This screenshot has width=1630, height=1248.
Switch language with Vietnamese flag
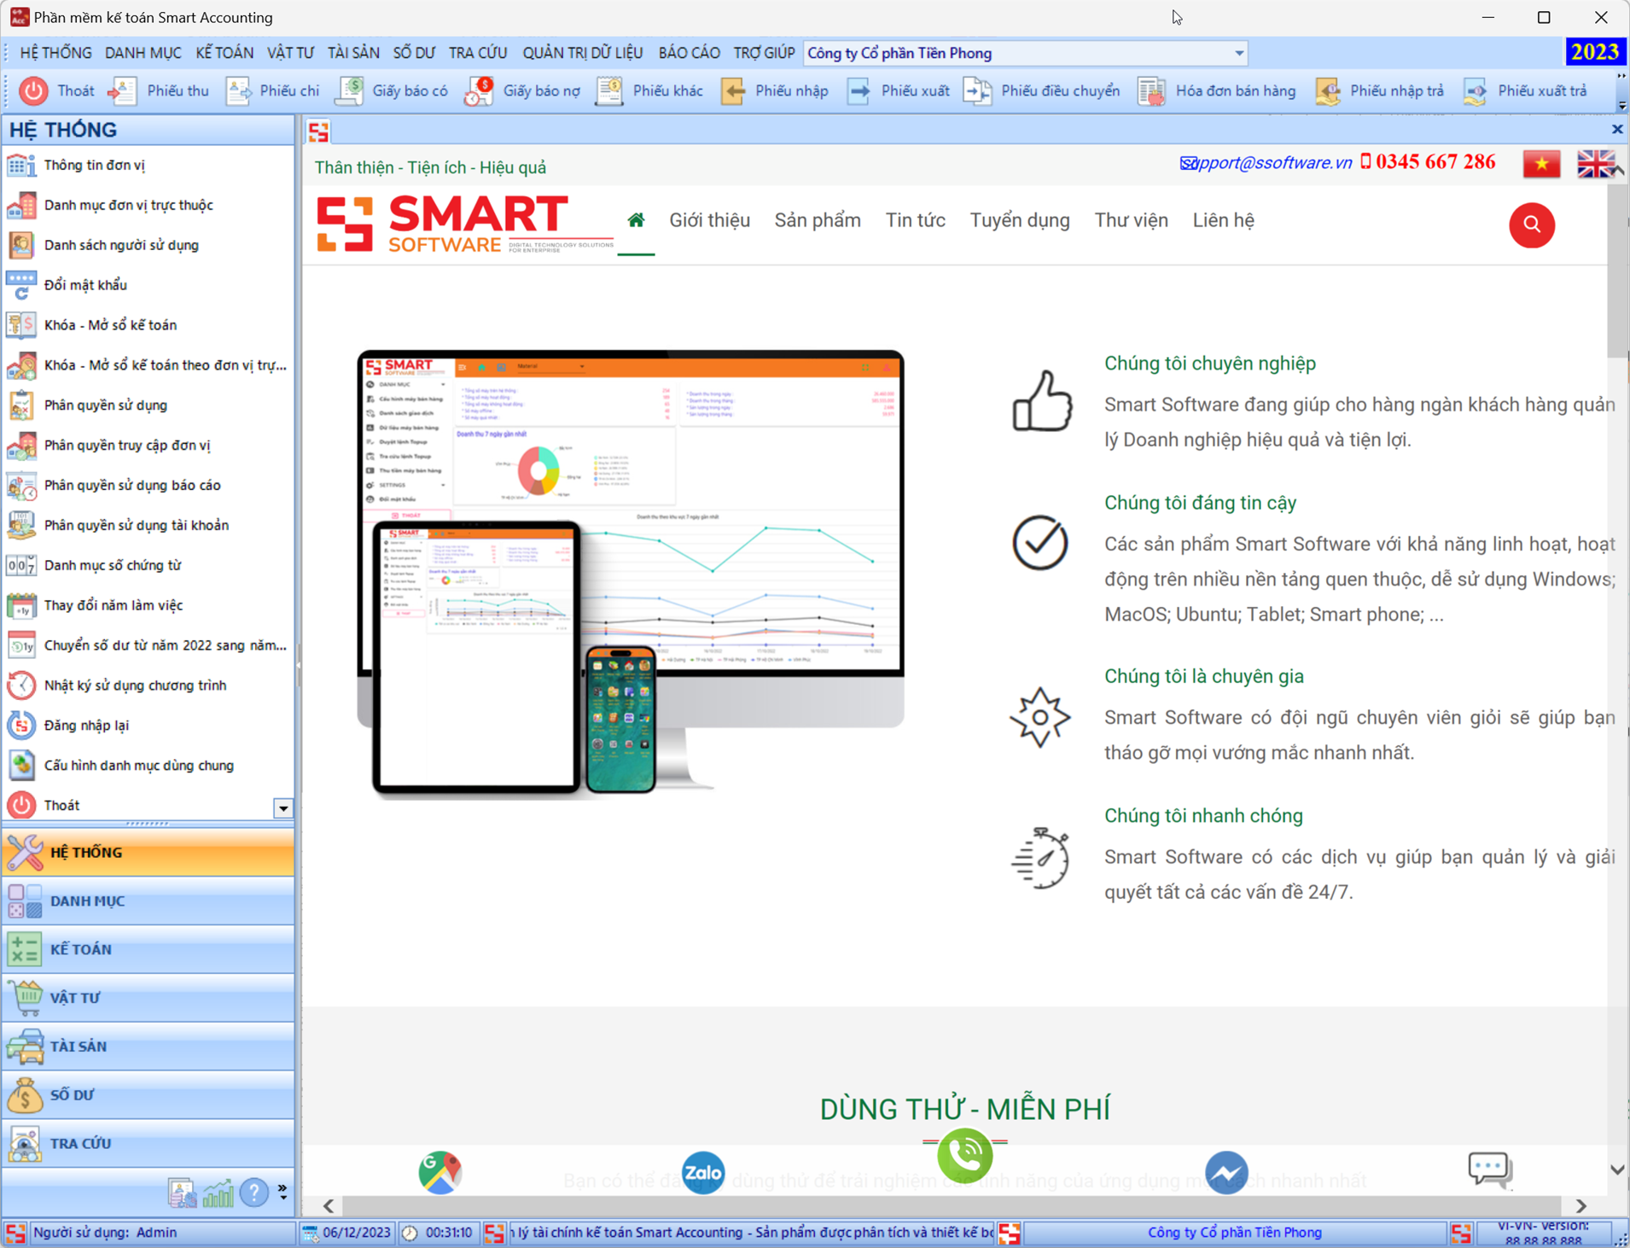(x=1541, y=164)
